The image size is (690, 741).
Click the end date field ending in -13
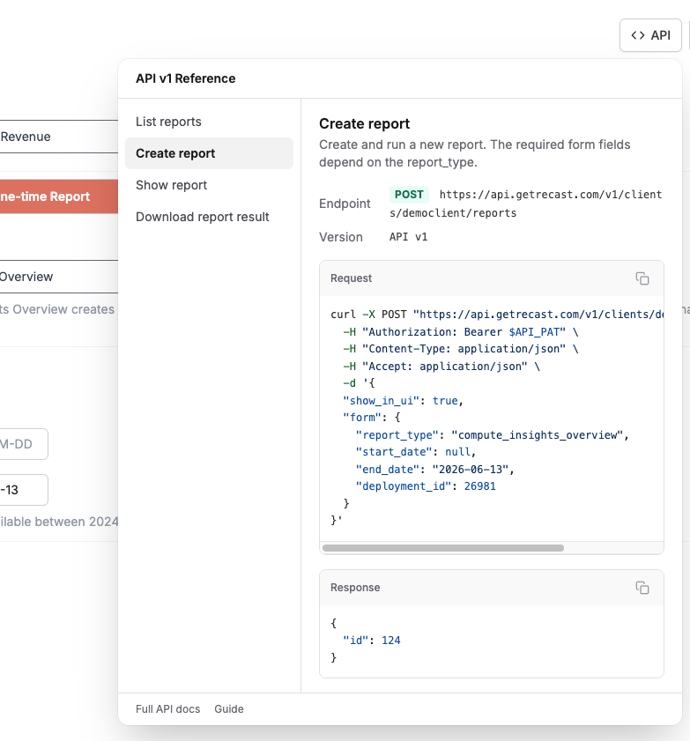[x=24, y=490]
